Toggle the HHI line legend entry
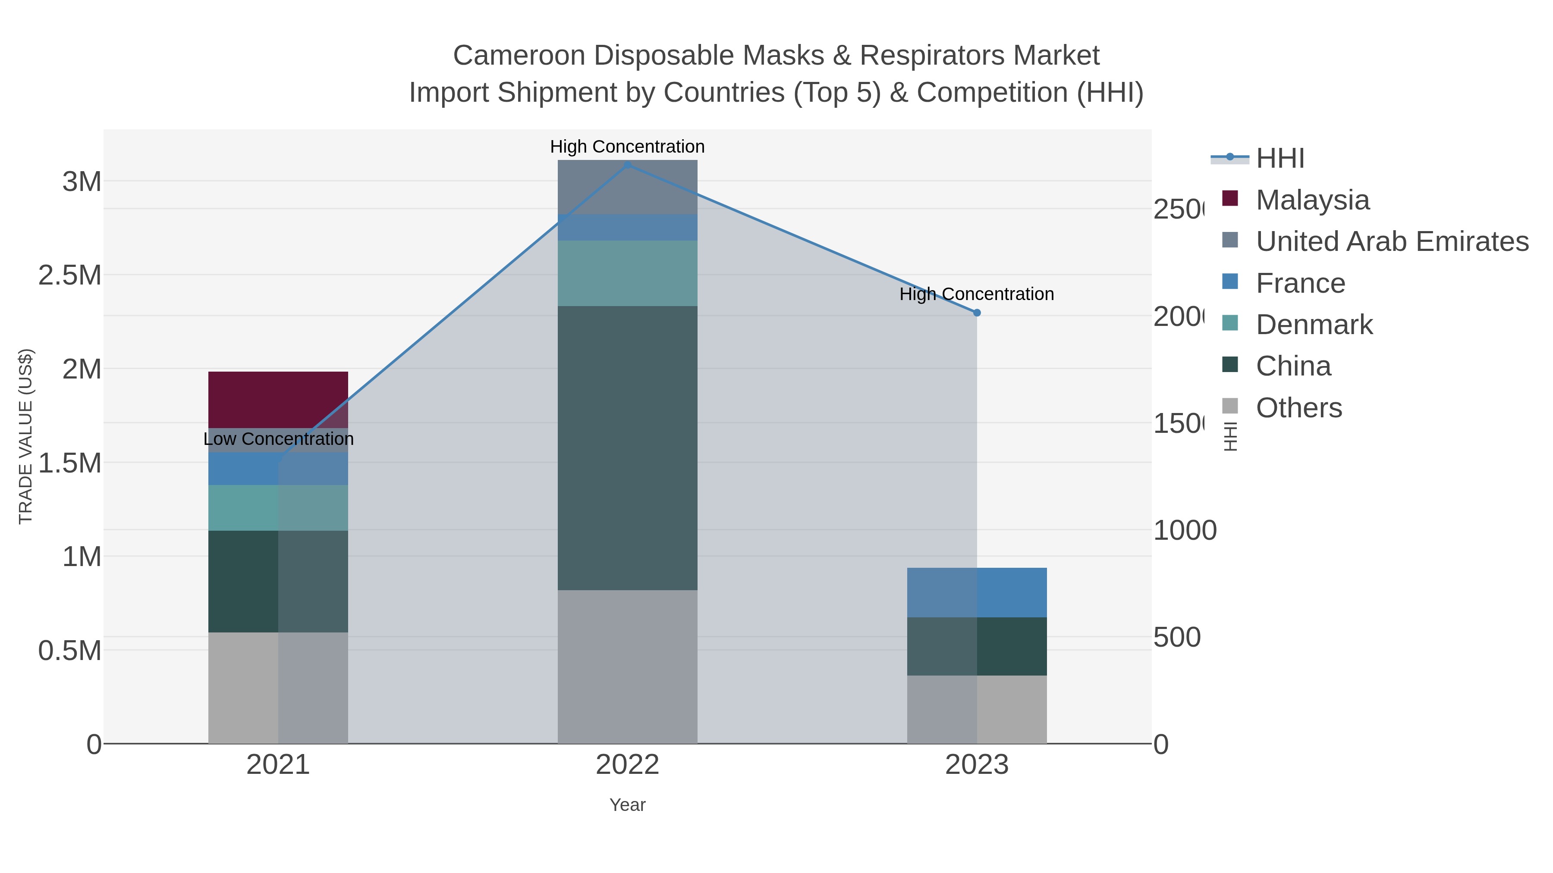The height and width of the screenshot is (873, 1553). (x=1257, y=159)
